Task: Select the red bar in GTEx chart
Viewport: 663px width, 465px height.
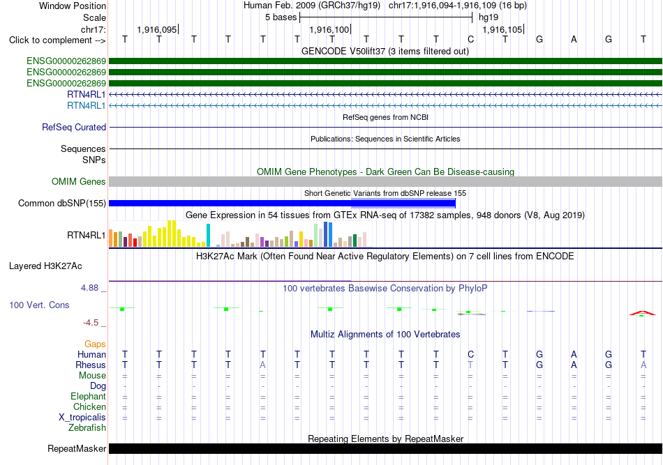Action: (x=135, y=243)
